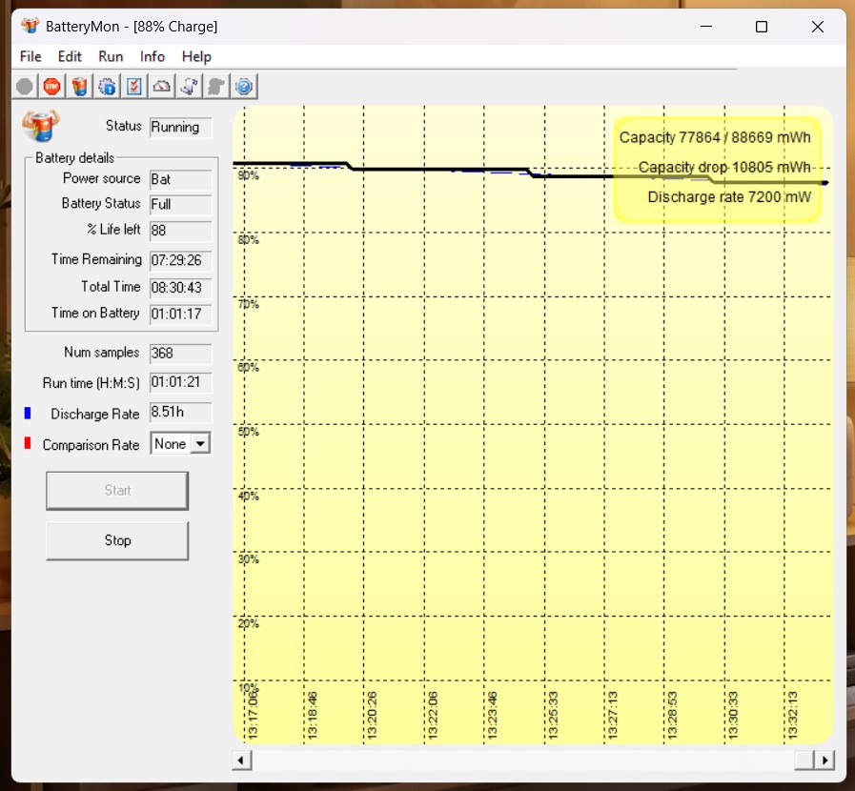This screenshot has width=855, height=791.
Task: Click the 13:17:06 time label on the graph
Action: tap(253, 715)
